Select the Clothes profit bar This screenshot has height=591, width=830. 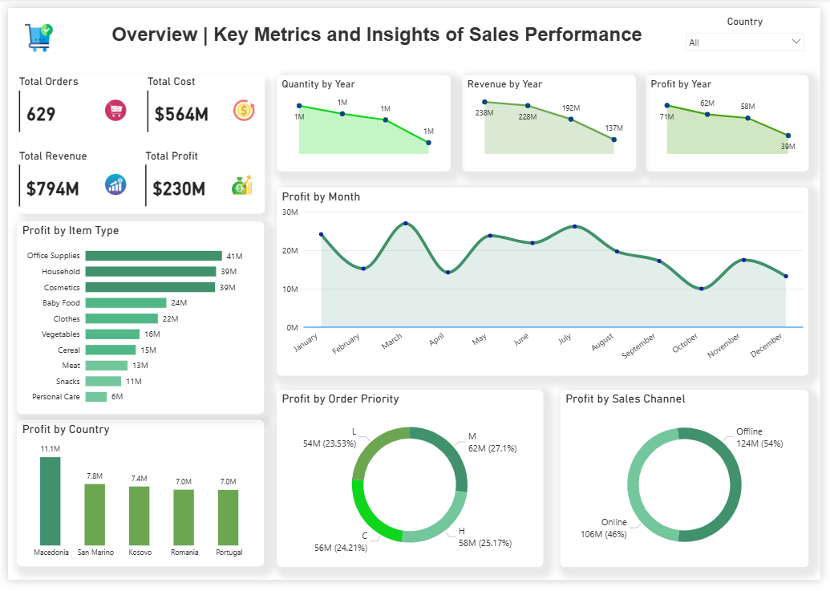pos(121,318)
